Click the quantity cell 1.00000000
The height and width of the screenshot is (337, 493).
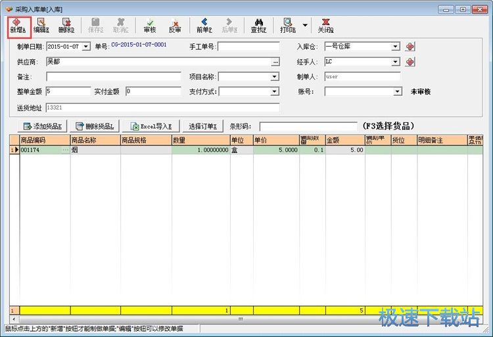click(x=201, y=150)
